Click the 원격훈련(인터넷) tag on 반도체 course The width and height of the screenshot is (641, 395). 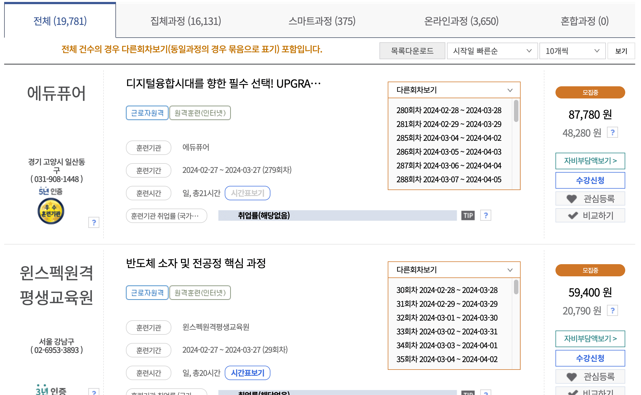coord(200,293)
